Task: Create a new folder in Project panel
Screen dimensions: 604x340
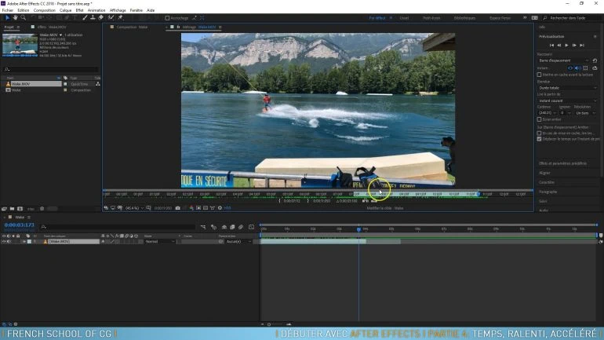Action: pyautogui.click(x=13, y=209)
